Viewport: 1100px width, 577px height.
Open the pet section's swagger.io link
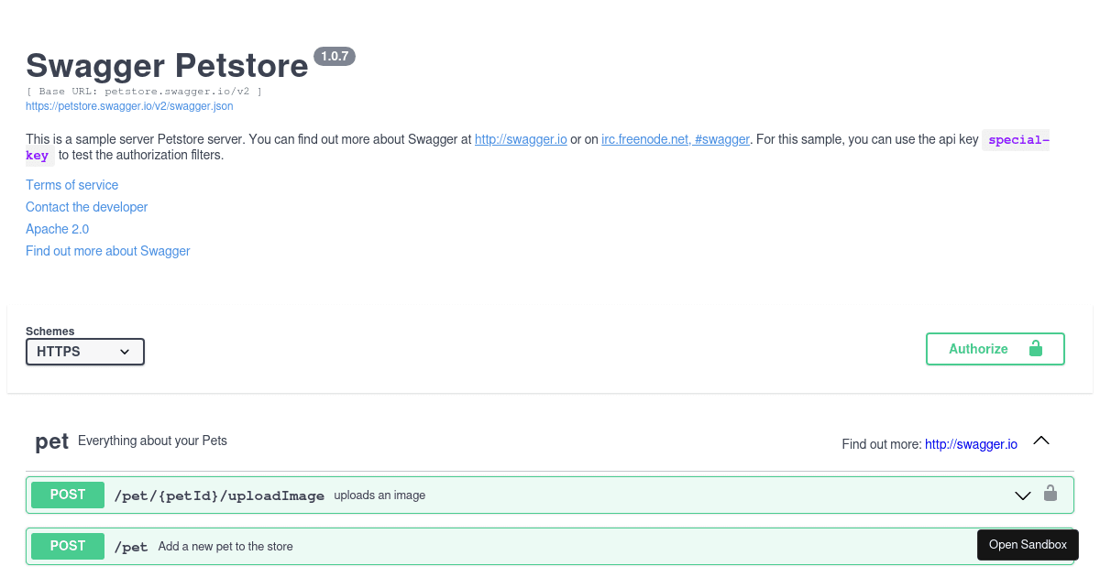[x=971, y=444]
